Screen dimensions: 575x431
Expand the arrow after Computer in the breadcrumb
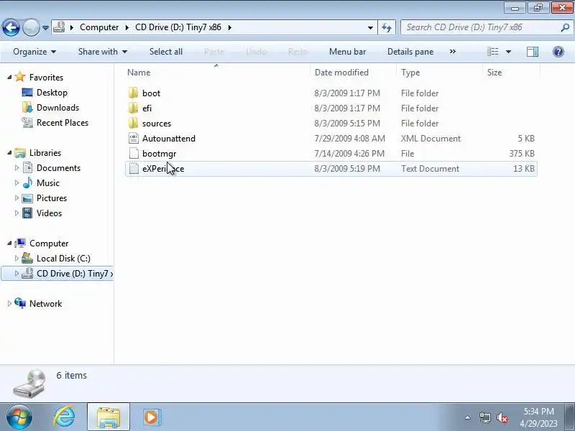[127, 27]
